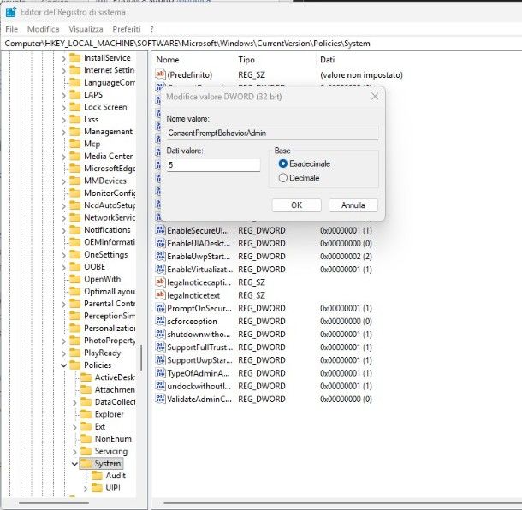The height and width of the screenshot is (510, 522).
Task: Open the Modifica menu
Action: pos(43,28)
